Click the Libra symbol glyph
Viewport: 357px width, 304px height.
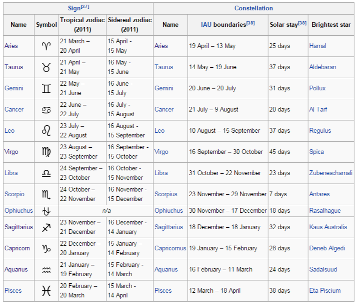pyautogui.click(x=46, y=174)
